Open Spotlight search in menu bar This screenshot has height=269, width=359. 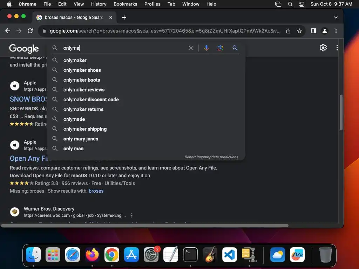[x=290, y=4]
